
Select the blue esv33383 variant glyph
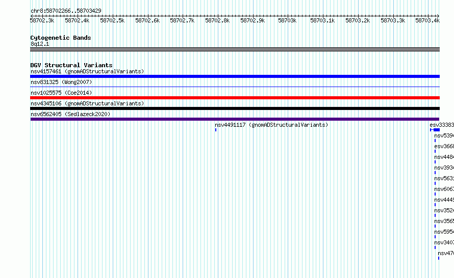pos(435,130)
